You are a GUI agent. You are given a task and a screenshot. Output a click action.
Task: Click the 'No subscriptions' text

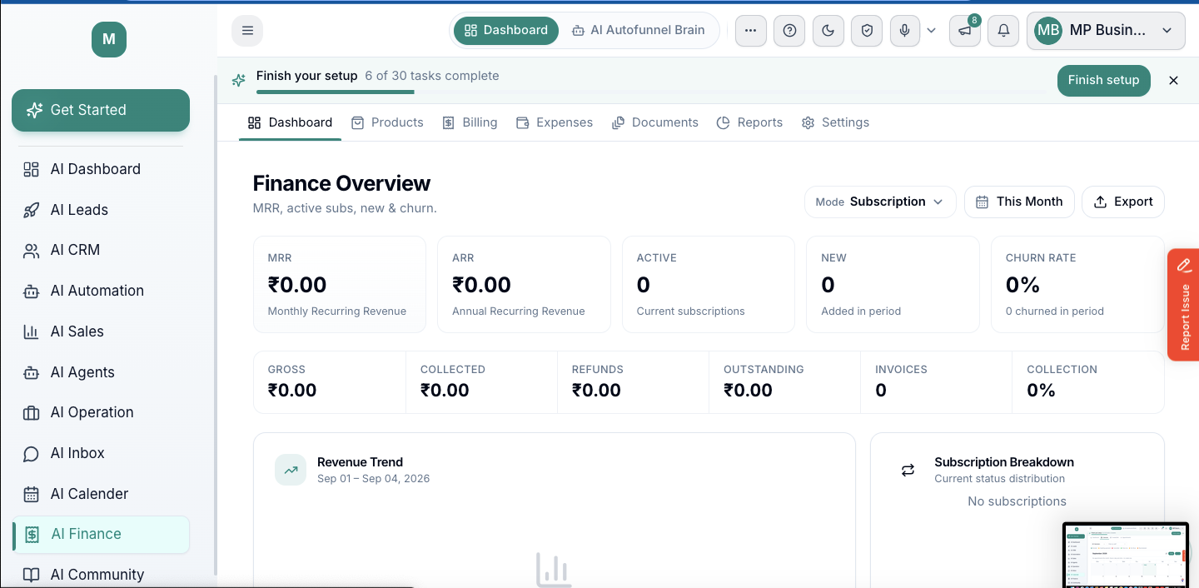tap(1017, 501)
